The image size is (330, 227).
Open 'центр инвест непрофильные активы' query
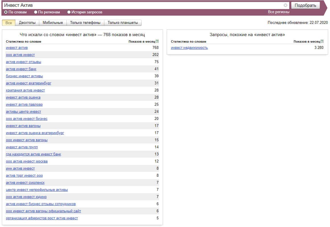pyautogui.click(x=37, y=190)
